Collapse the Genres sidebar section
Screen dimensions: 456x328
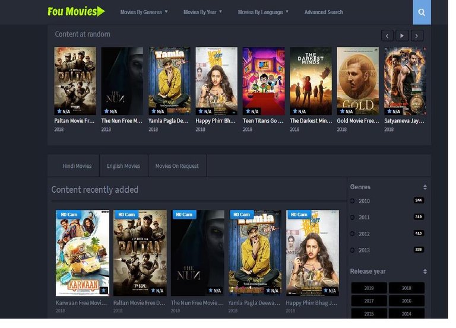click(425, 187)
